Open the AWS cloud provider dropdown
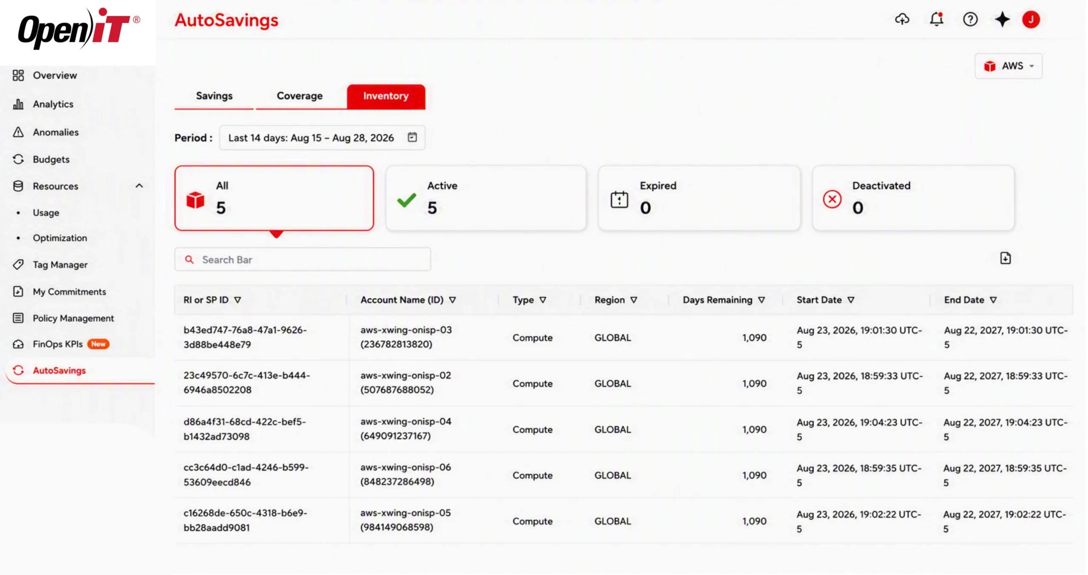The height and width of the screenshot is (575, 1088). click(x=1008, y=66)
